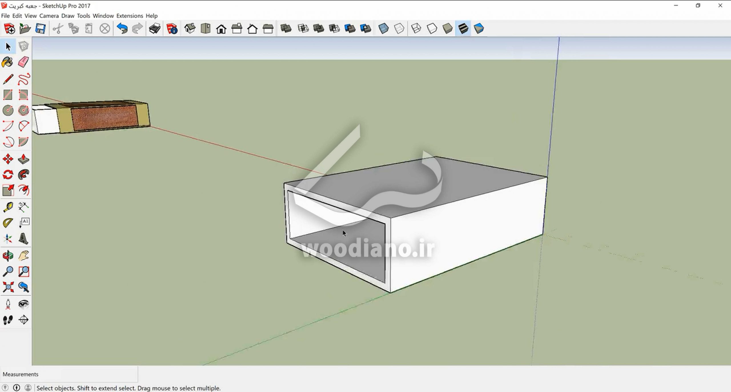Click Zoom Extents
This screenshot has height=392, width=731.
[x=8, y=287]
